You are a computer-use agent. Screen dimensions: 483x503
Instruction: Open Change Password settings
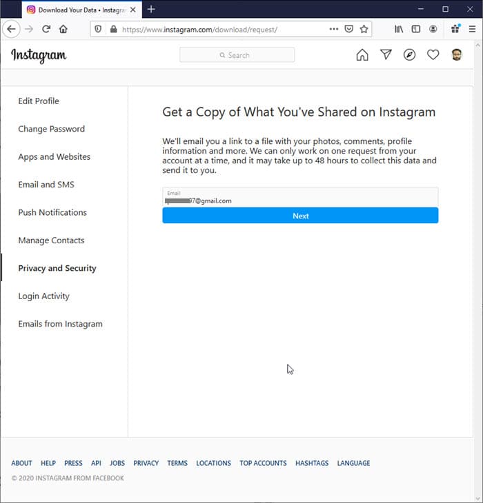[x=51, y=129]
